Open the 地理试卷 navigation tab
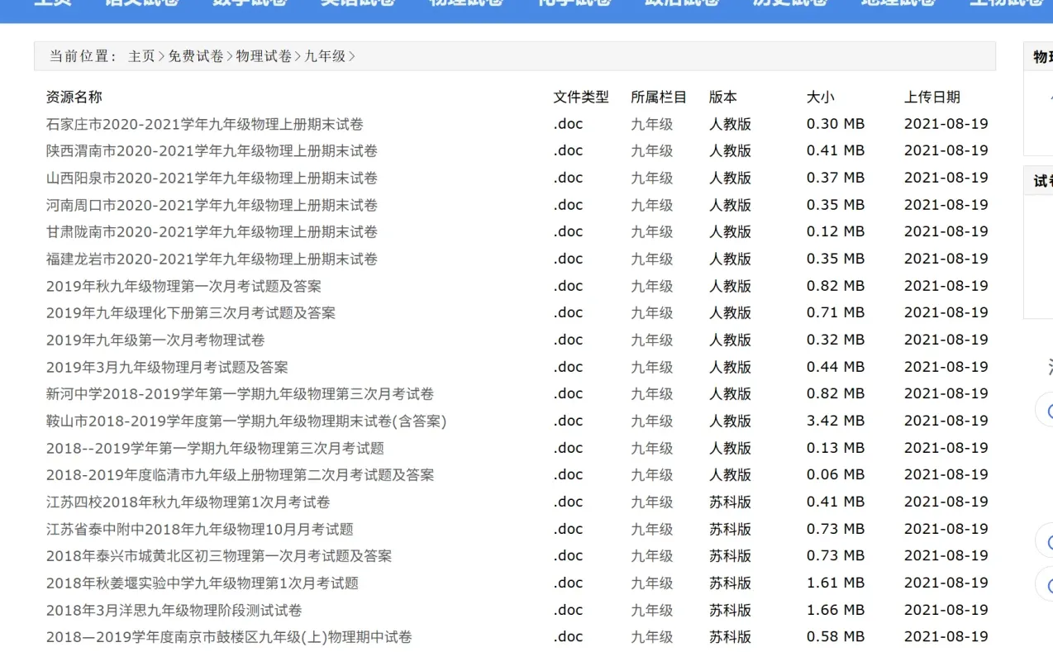This screenshot has width=1053, height=652. click(898, 4)
